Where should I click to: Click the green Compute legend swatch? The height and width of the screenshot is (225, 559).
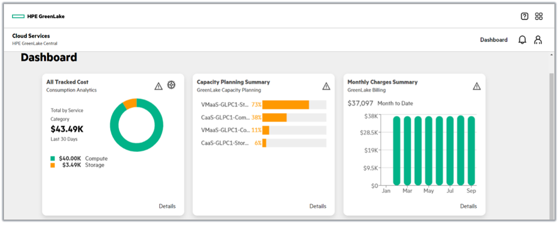point(52,159)
